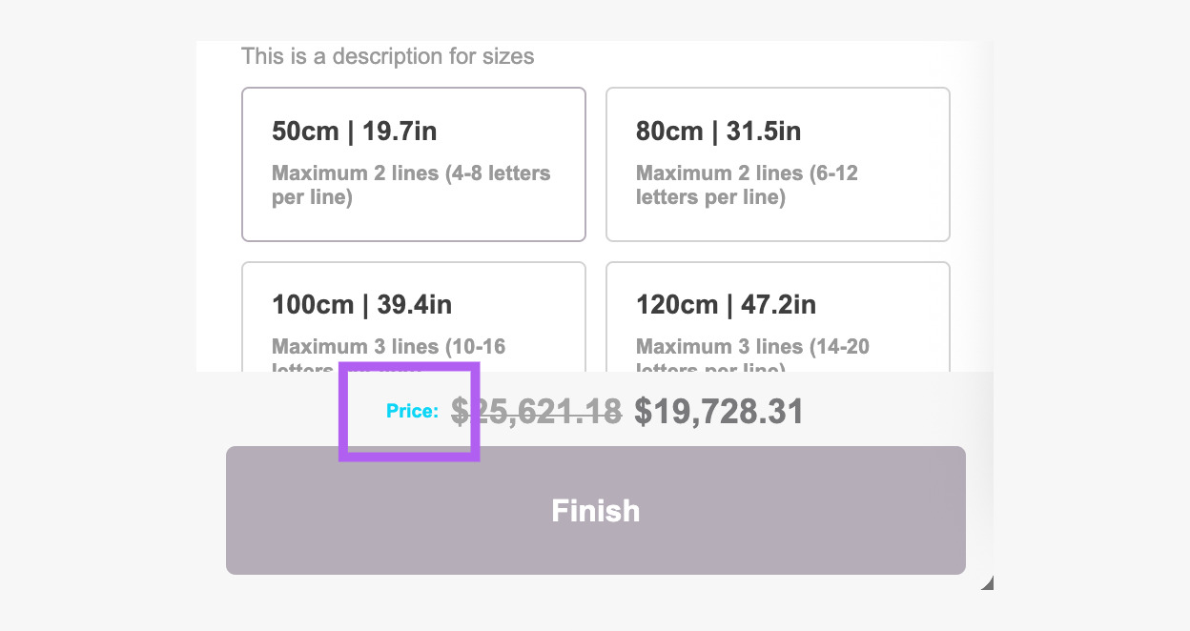This screenshot has height=631, width=1190.
Task: Click the resize handle in the bottom-right corner
Action: pyautogui.click(x=987, y=582)
